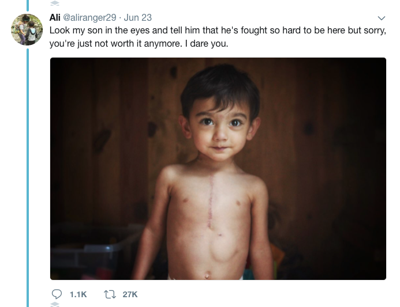Click the 1.1K reply count
The image size is (400, 307).
77,294
